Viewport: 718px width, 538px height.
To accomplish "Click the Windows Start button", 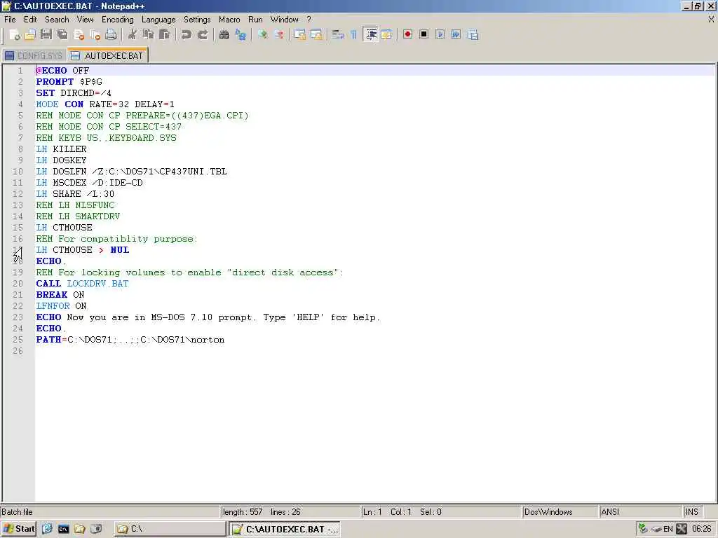I will (19, 529).
